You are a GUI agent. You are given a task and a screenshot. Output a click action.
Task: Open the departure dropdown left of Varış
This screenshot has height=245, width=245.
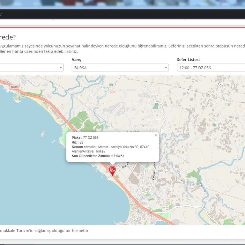coord(32,68)
